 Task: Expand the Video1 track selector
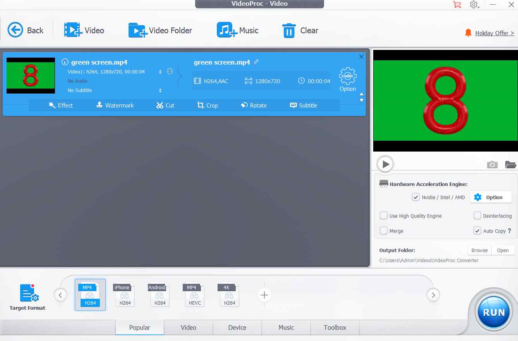pyautogui.click(x=160, y=72)
